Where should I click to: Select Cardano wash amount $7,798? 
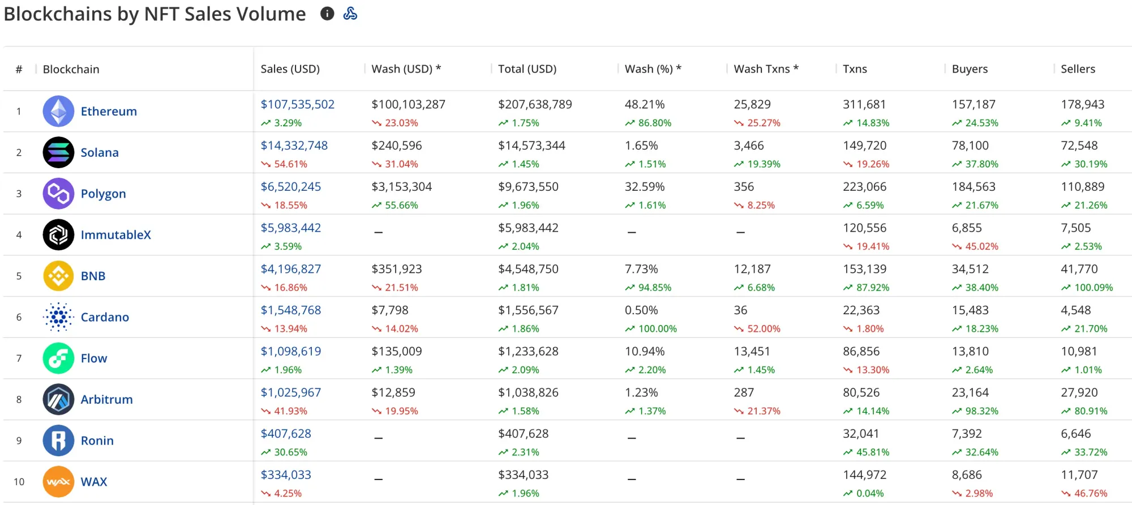coord(389,310)
